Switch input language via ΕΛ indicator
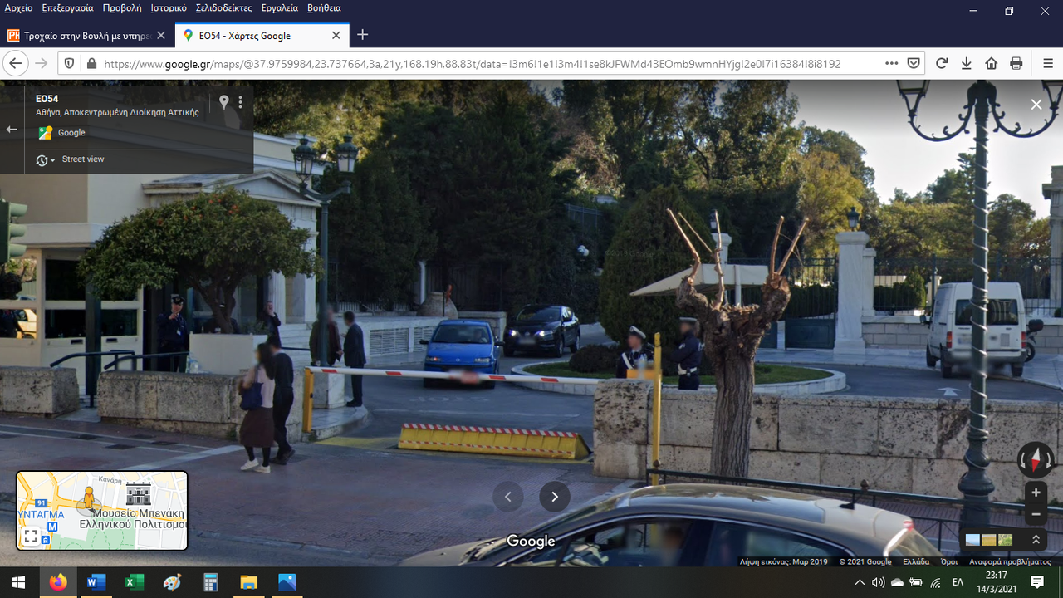 point(957,582)
